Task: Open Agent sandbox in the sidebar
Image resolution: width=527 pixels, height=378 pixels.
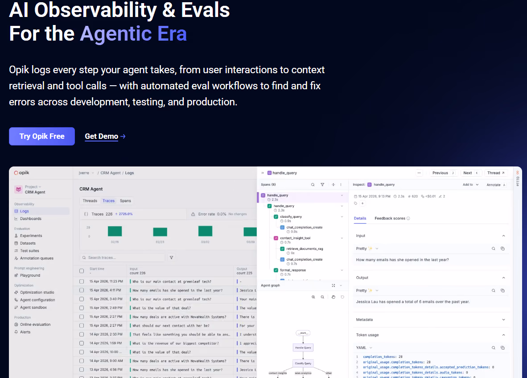Action: pos(33,307)
